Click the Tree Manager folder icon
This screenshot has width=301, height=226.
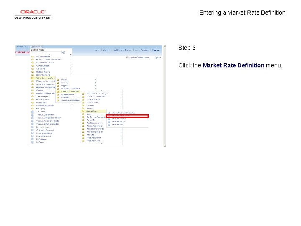(x=33, y=97)
